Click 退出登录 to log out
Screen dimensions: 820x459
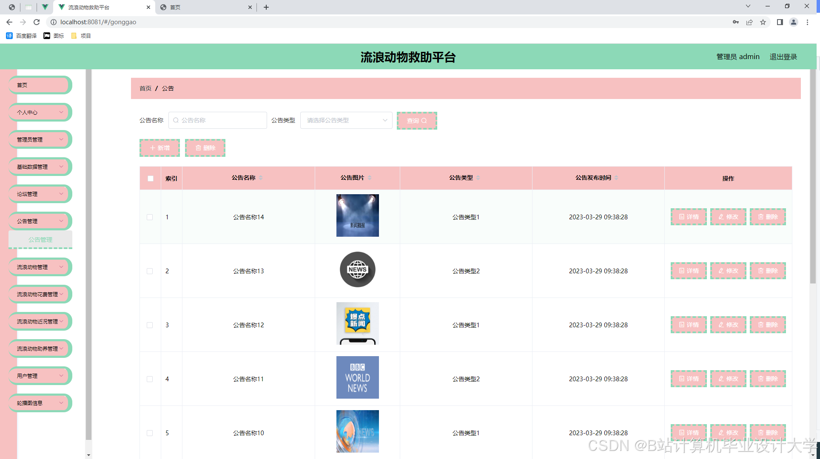tap(783, 57)
